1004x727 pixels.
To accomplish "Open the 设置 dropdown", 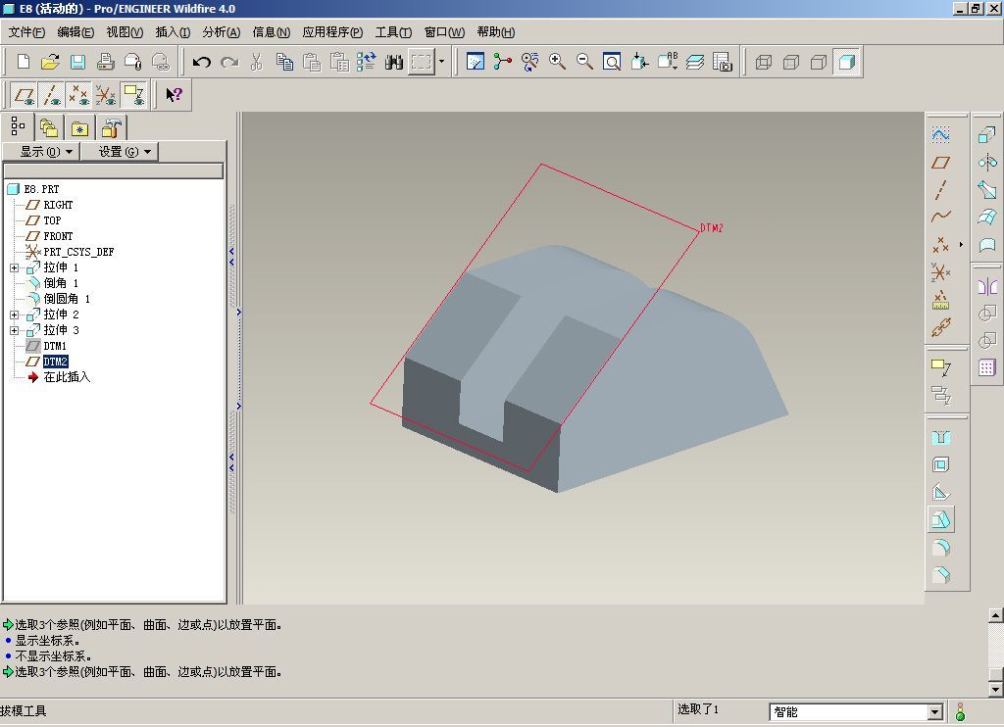I will 119,152.
